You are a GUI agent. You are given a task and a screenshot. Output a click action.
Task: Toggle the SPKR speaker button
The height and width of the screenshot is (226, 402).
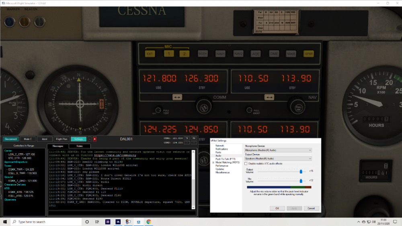(x=309, y=54)
